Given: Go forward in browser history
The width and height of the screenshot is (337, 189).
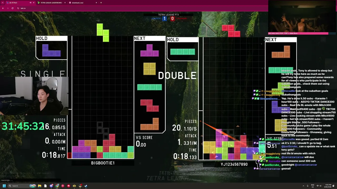Looking at the screenshot, I should [x=8, y=8].
